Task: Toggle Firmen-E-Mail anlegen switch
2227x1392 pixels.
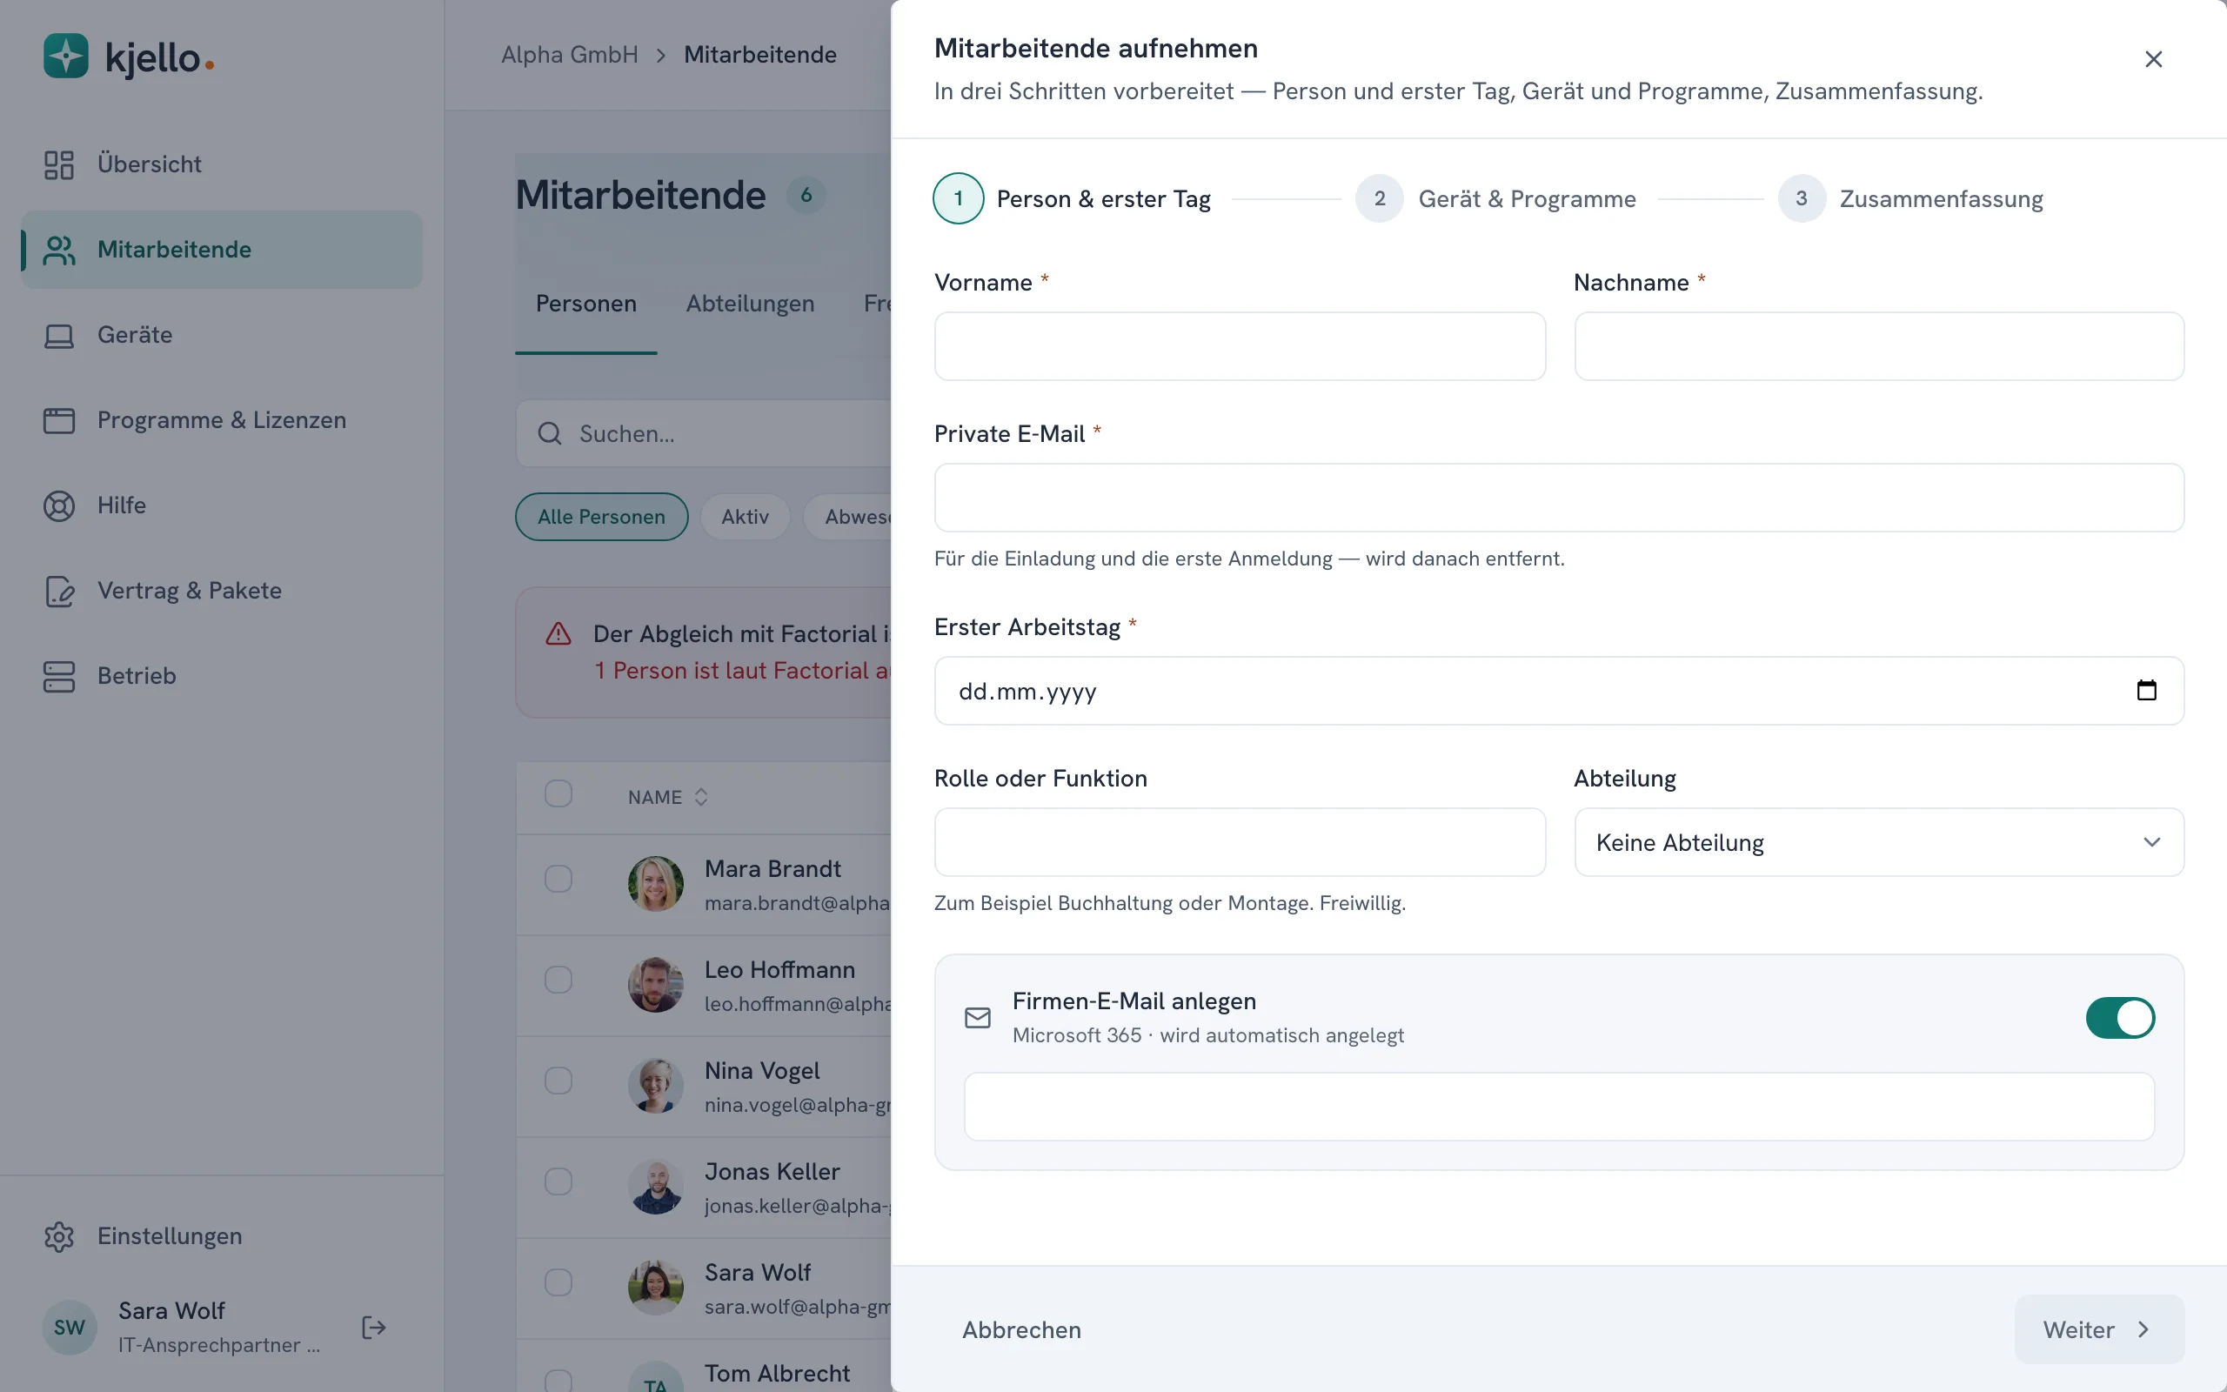Action: click(2120, 1017)
